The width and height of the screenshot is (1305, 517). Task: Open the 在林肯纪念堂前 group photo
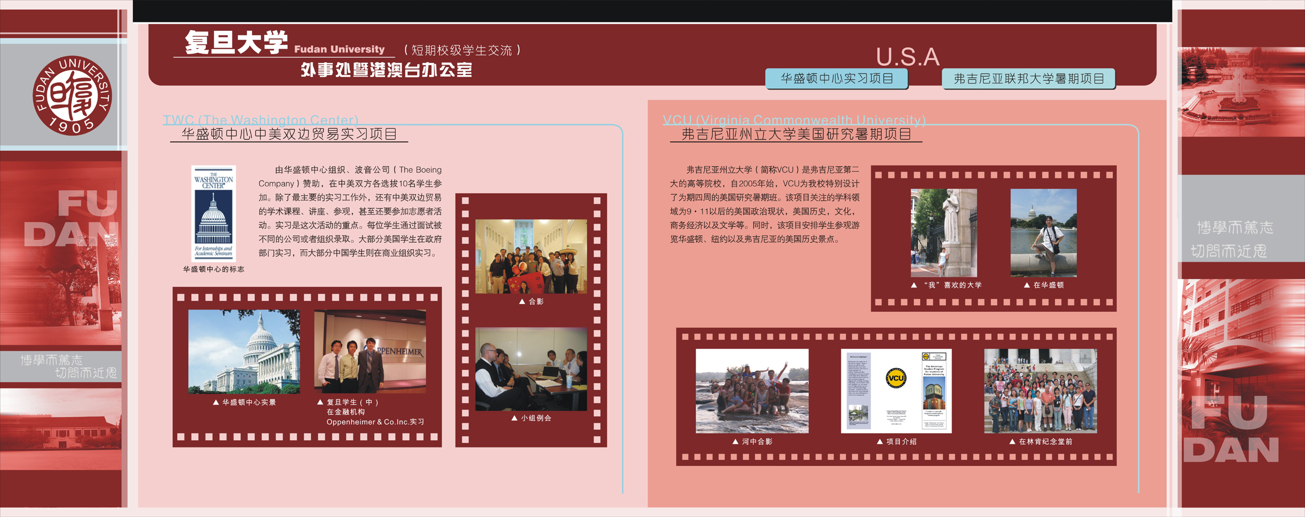tap(1040, 391)
